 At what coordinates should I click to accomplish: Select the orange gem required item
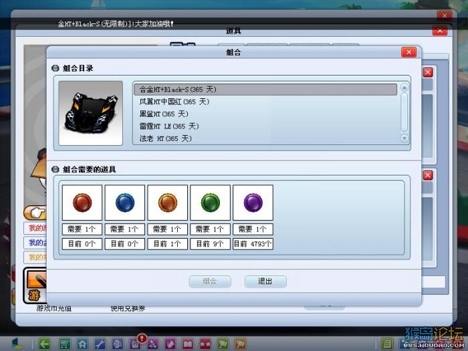pos(167,203)
